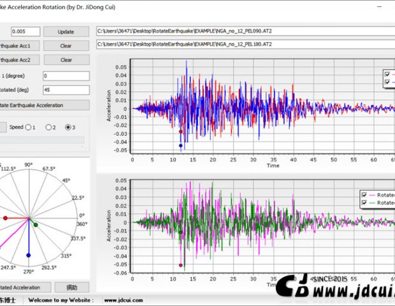This screenshot has width=395, height=306.
Task: Toggle the red series checkbox in upper legend
Action: [x=387, y=75]
